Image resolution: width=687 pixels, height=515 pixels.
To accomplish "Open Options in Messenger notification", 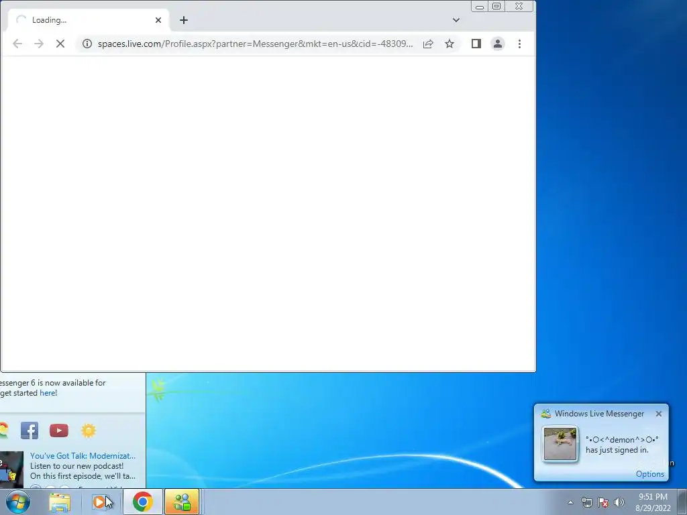I will coord(649,474).
